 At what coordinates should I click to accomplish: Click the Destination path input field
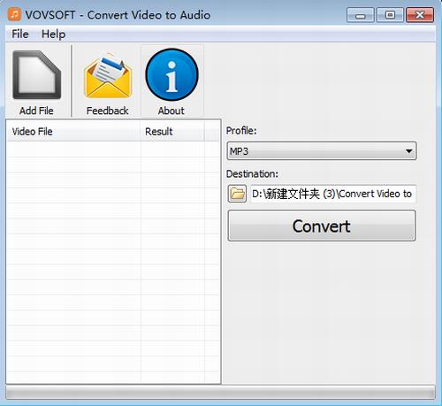(x=333, y=194)
